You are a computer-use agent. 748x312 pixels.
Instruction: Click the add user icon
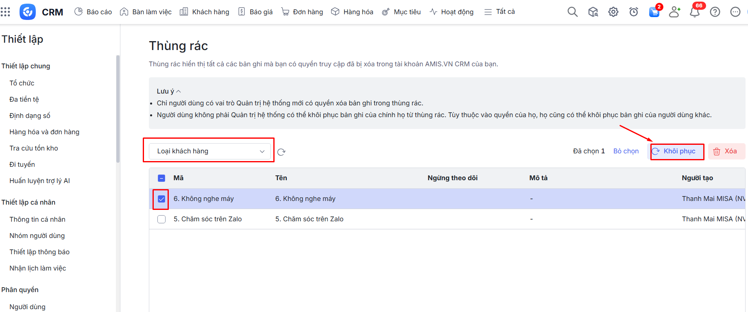(x=674, y=12)
